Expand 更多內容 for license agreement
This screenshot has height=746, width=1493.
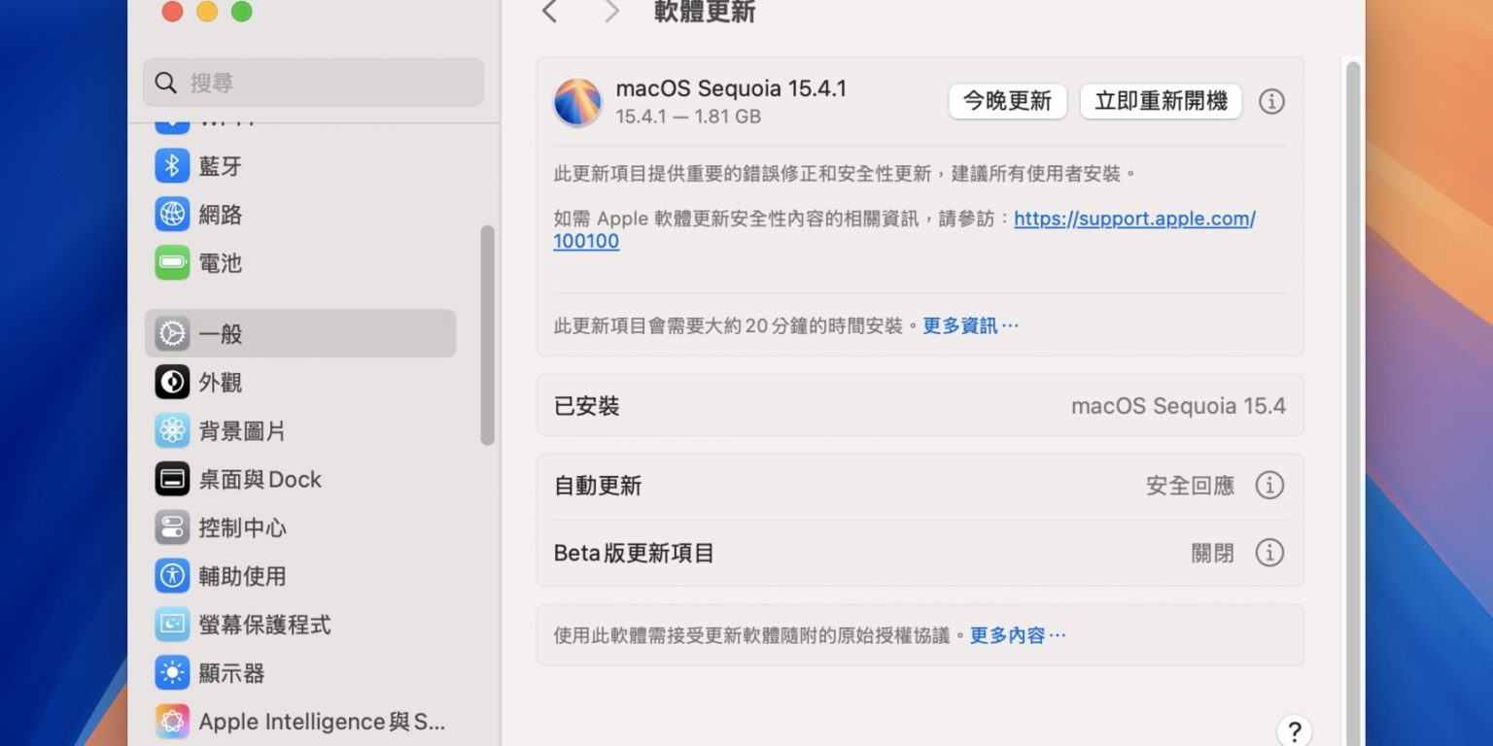point(1018,636)
